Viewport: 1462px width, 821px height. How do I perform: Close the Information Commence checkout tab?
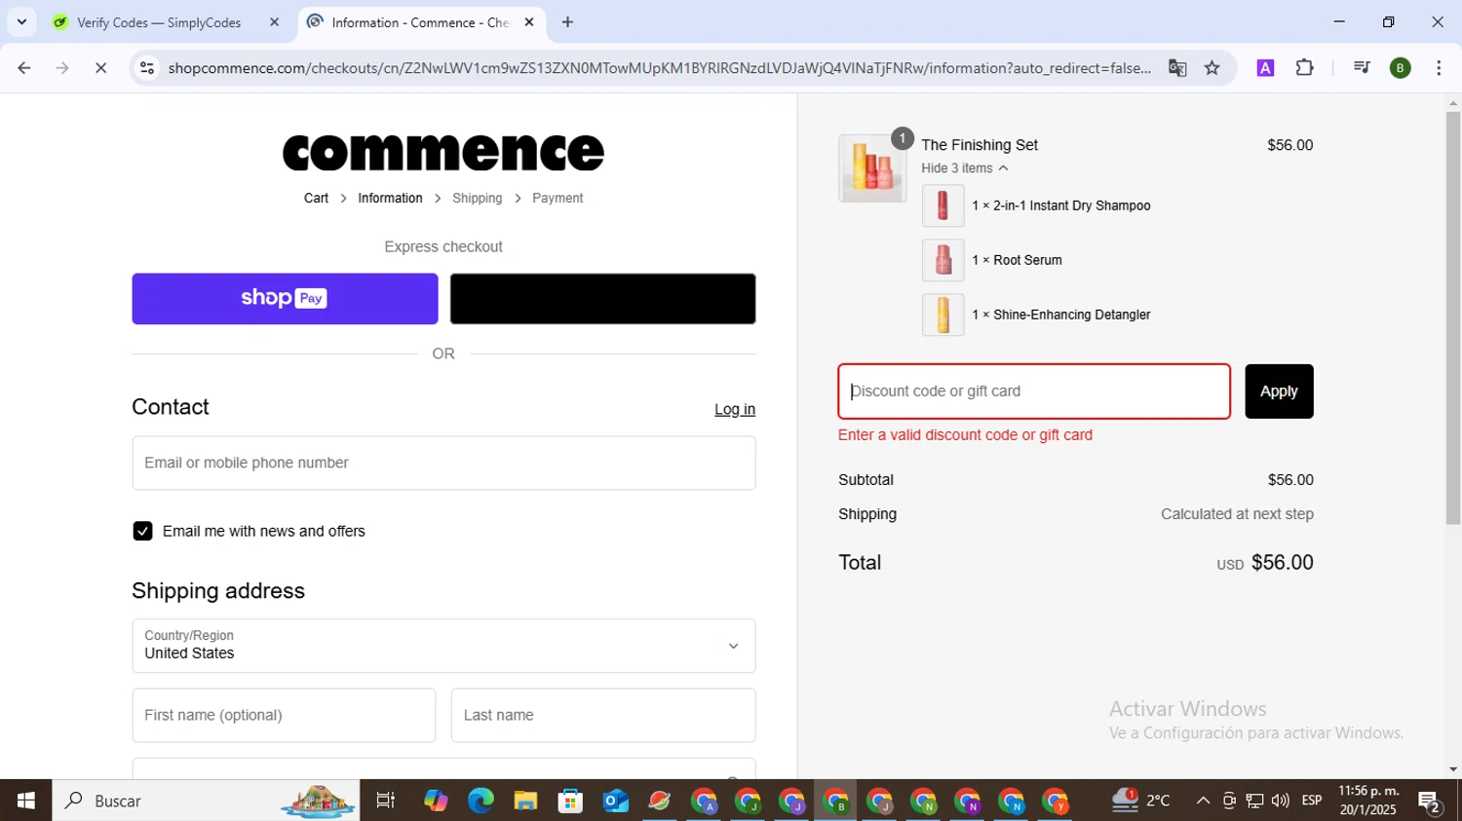point(529,22)
